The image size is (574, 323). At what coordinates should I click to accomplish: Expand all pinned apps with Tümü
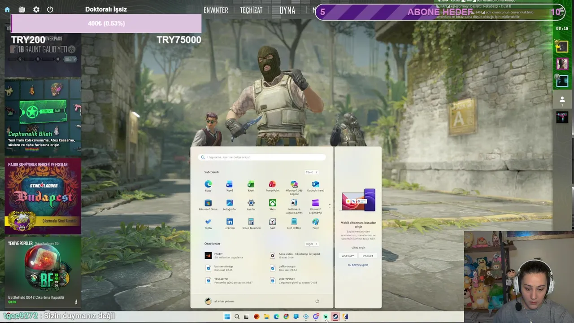pos(311,172)
